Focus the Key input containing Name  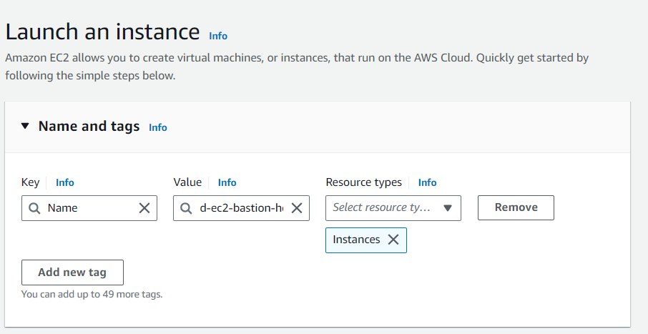[89, 208]
